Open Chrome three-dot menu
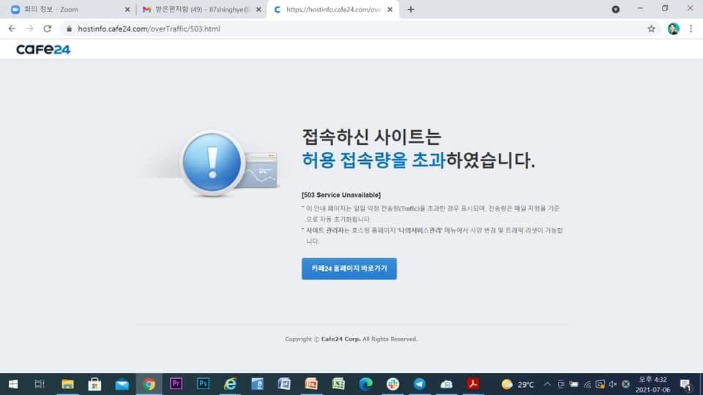Screen dimensions: 703x395 (691, 29)
